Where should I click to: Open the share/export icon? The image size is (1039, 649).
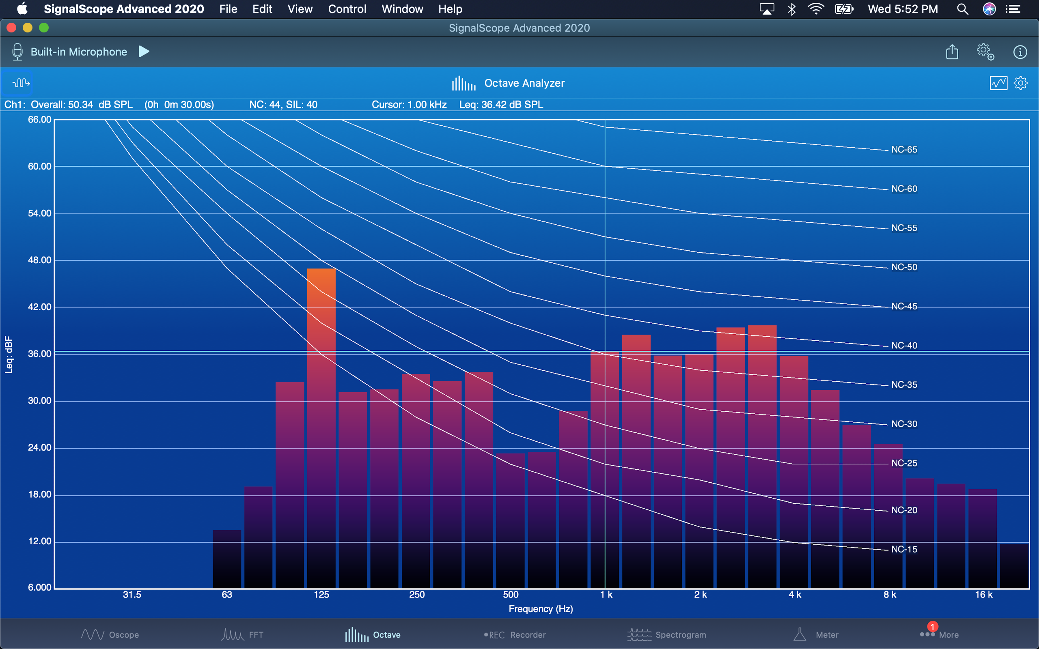952,52
